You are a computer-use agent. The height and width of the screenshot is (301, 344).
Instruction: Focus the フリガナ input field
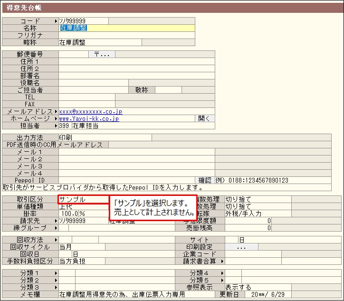click(126, 35)
